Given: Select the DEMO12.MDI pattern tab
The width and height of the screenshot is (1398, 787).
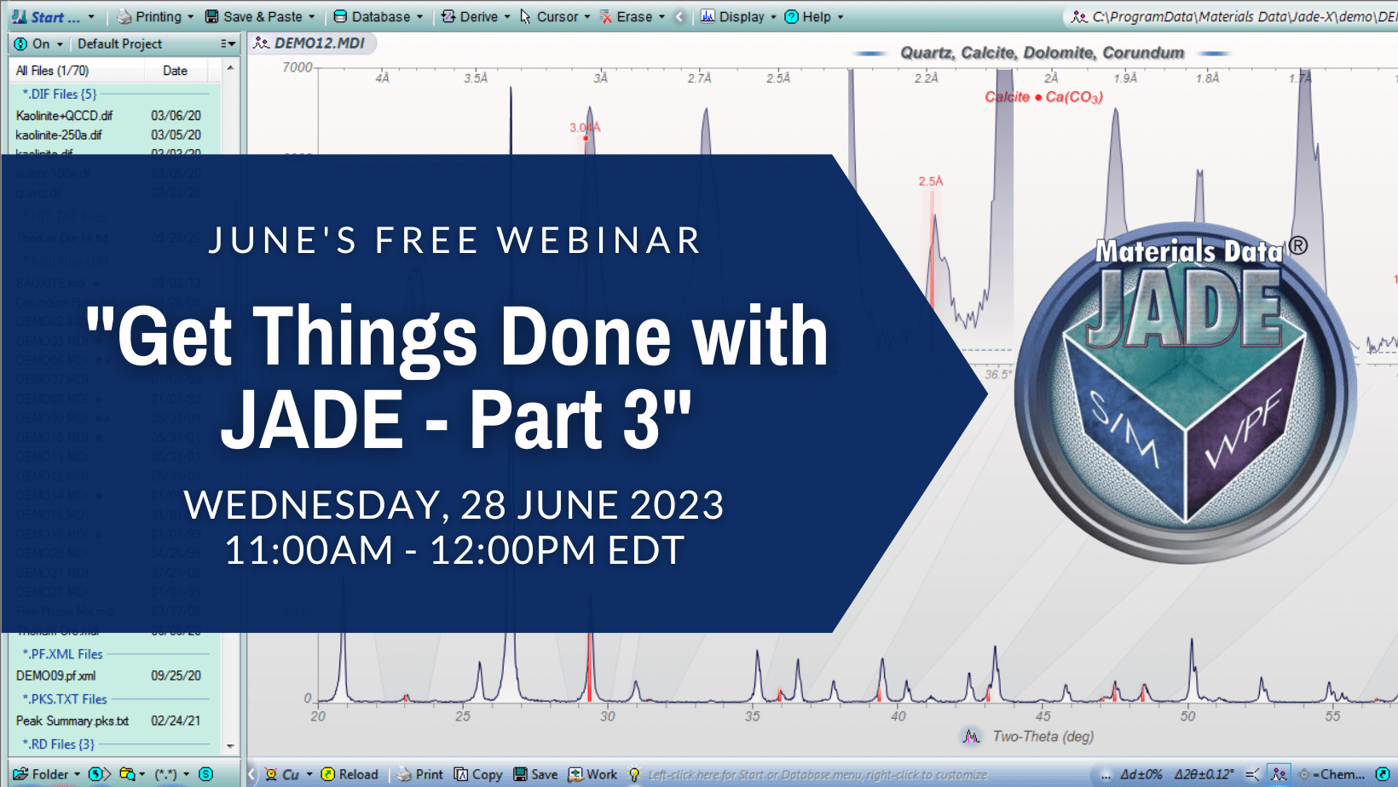Looking at the screenshot, I should [x=311, y=43].
